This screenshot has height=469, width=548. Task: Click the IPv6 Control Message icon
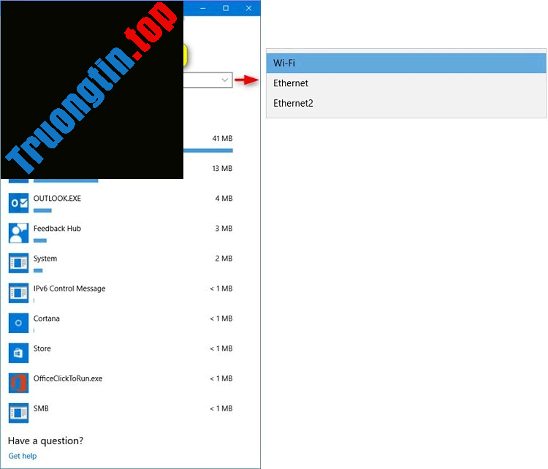pos(18,293)
